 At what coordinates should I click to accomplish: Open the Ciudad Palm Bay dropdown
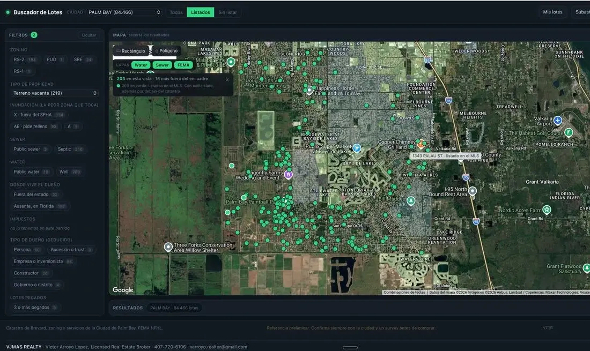click(x=124, y=12)
